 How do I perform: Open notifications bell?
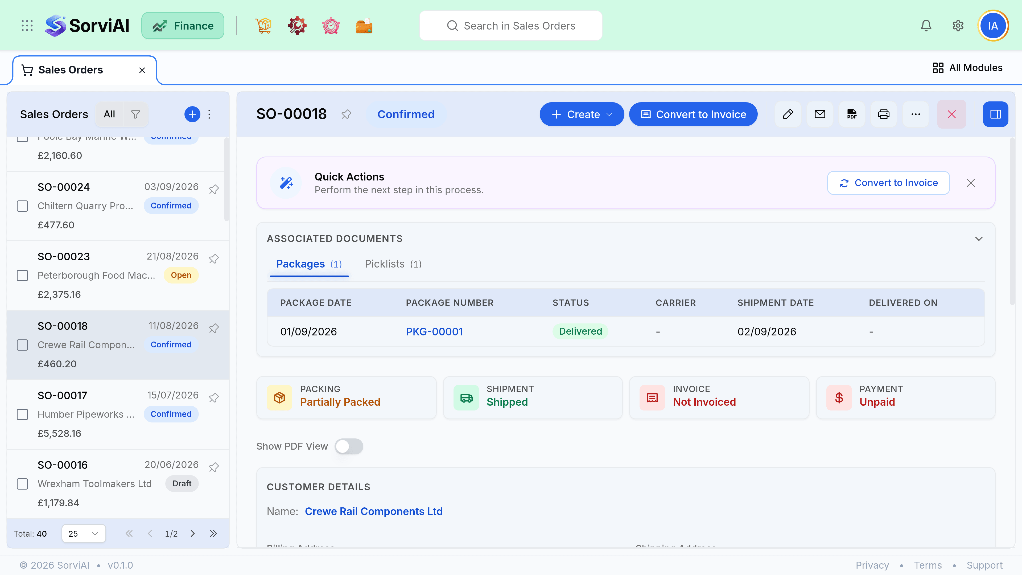[926, 26]
